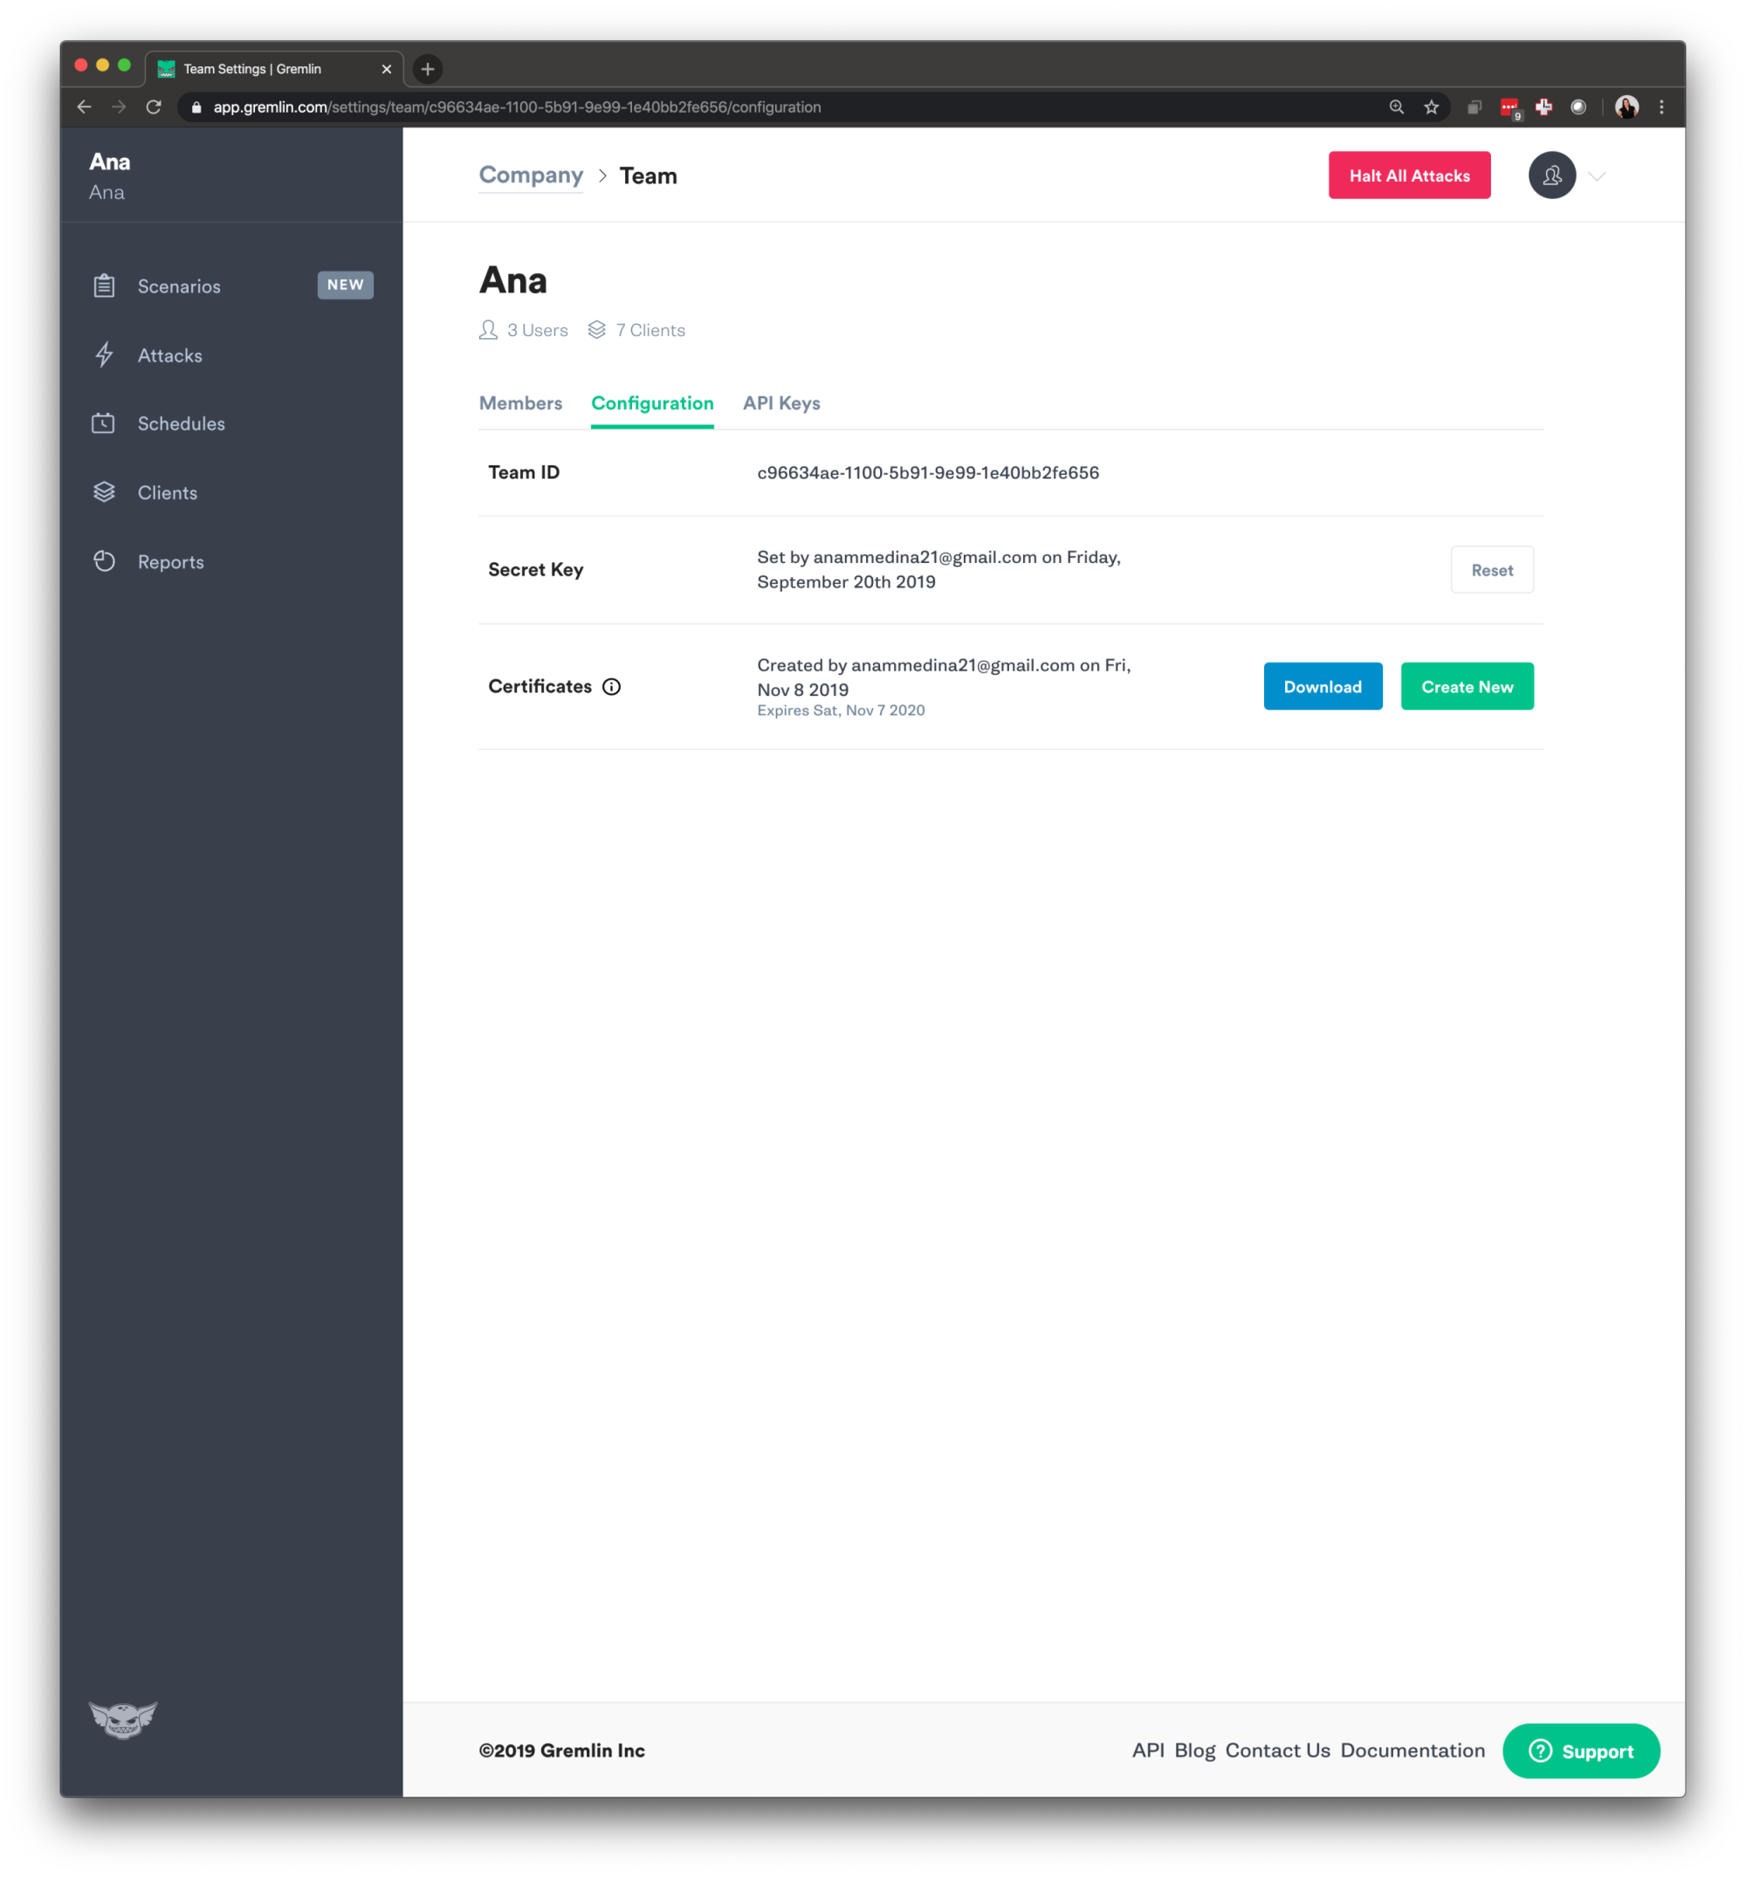
Task: Reset the Secret Key
Action: coord(1492,569)
